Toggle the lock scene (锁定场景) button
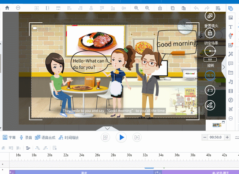 click(x=210, y=33)
